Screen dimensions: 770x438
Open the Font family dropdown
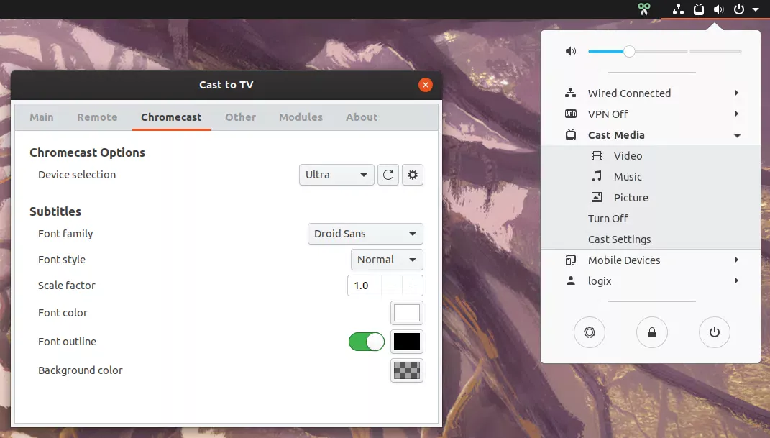(x=365, y=234)
